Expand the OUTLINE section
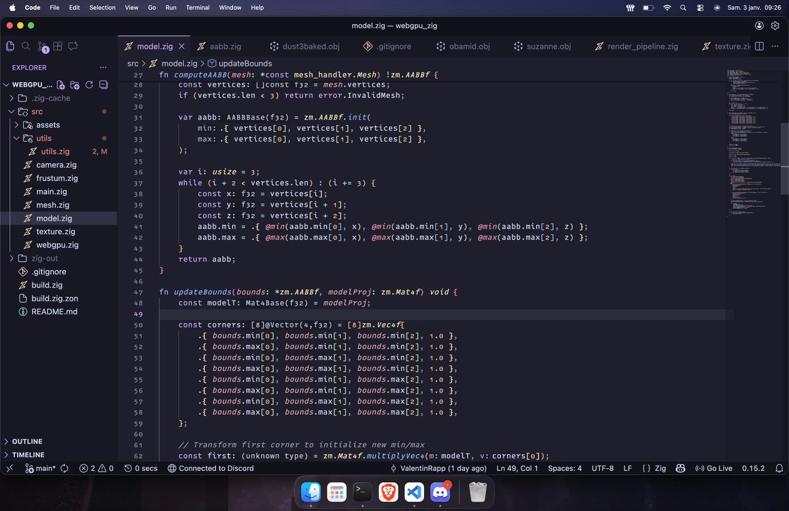Viewport: 789px width, 511px height. (x=7, y=441)
